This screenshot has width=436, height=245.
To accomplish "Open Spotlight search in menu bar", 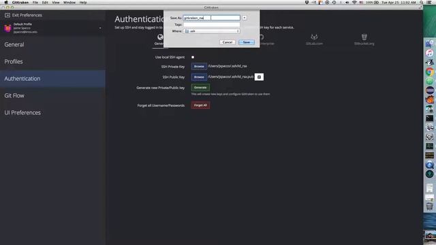I will pyautogui.click(x=422, y=3).
